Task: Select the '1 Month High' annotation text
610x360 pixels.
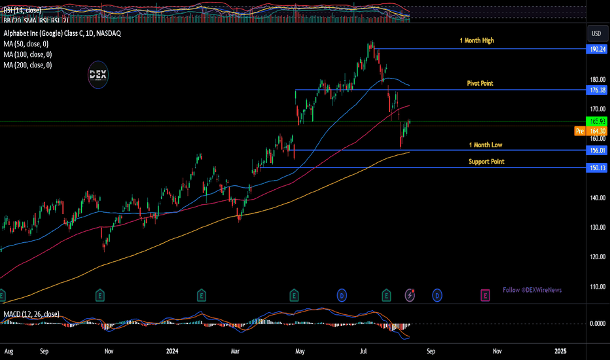Action: pos(476,41)
